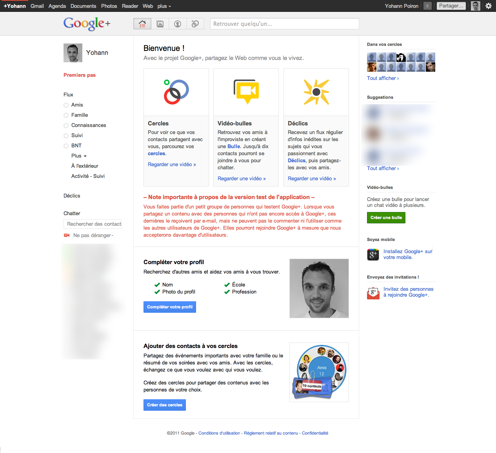Click the Amis circle illustration
The height and width of the screenshot is (453, 496).
click(x=319, y=372)
